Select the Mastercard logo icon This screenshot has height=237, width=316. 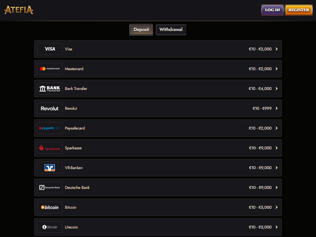(49, 69)
